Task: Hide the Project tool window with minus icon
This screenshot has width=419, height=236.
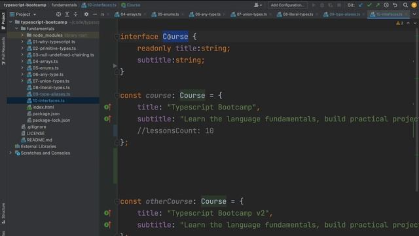Action: click(x=95, y=14)
